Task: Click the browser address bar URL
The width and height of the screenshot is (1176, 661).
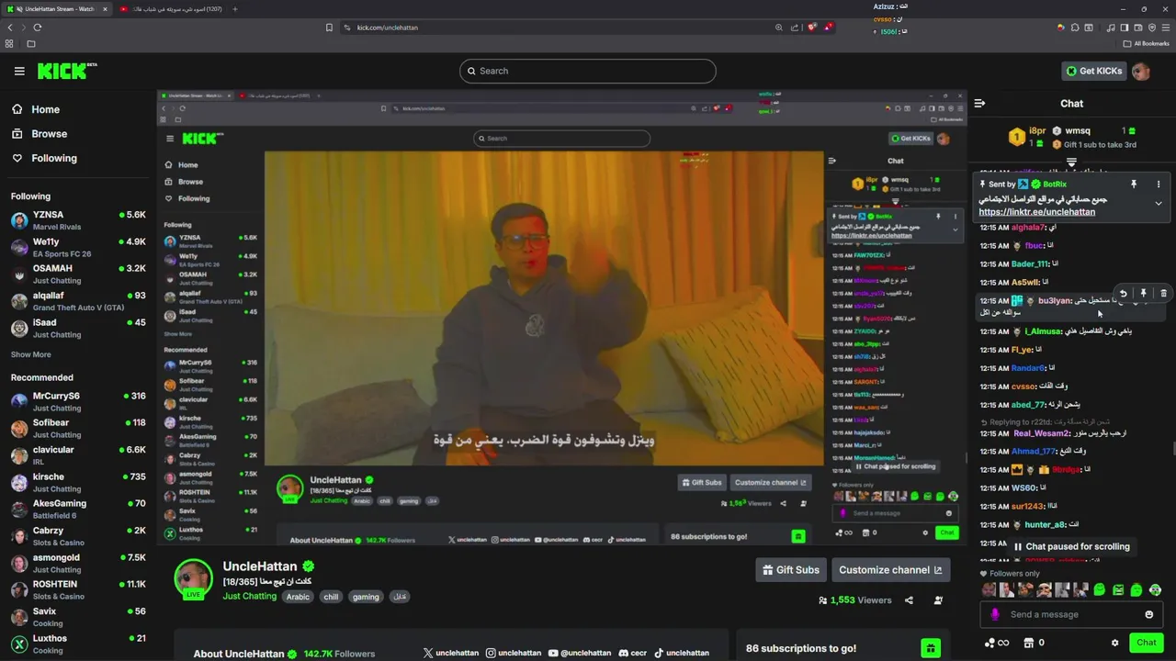Action: pyautogui.click(x=388, y=28)
